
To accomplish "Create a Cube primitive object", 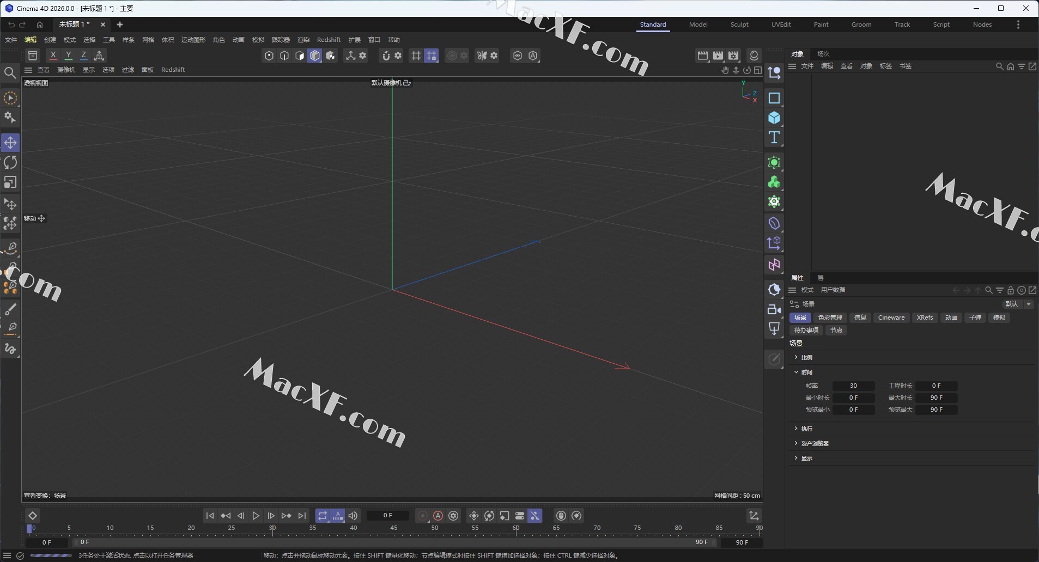I will pos(774,118).
